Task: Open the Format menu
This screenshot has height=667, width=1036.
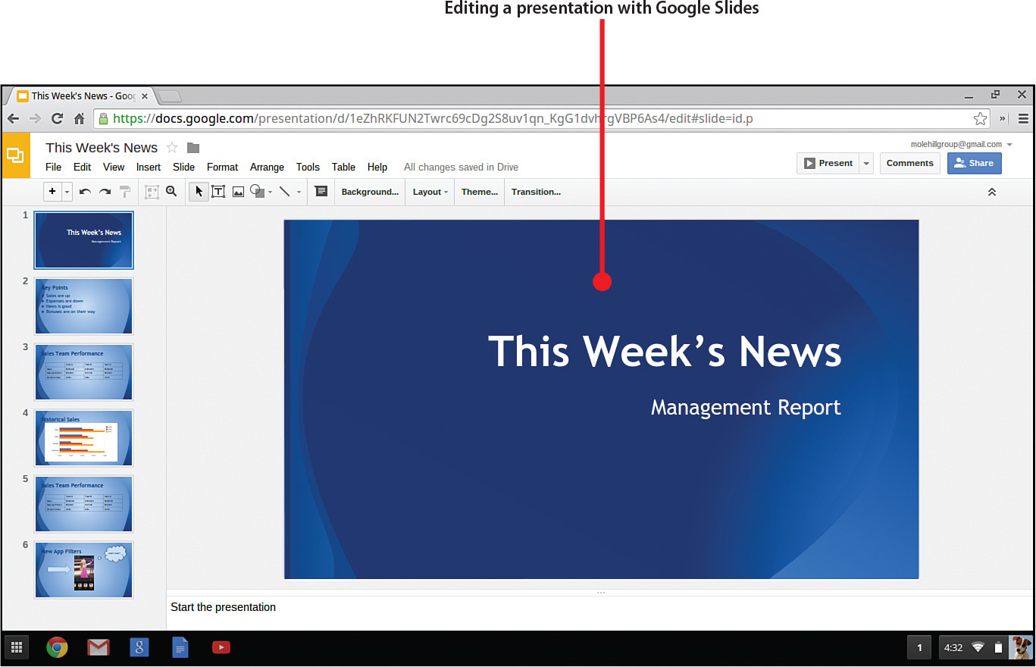Action: (x=222, y=167)
